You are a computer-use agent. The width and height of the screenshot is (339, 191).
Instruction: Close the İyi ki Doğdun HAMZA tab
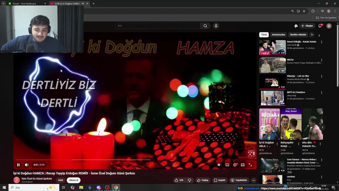coord(87,3)
